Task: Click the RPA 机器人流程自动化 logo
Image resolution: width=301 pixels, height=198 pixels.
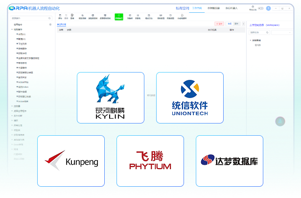Action: (x=34, y=8)
